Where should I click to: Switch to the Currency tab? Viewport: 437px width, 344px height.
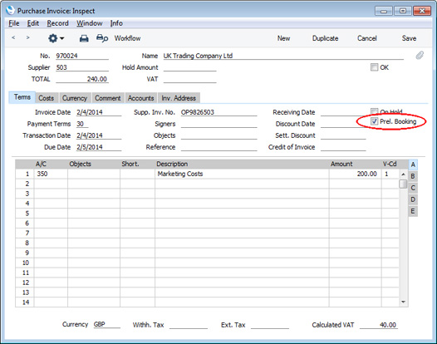75,98
